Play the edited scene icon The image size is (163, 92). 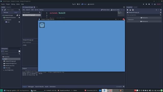click(152, 4)
